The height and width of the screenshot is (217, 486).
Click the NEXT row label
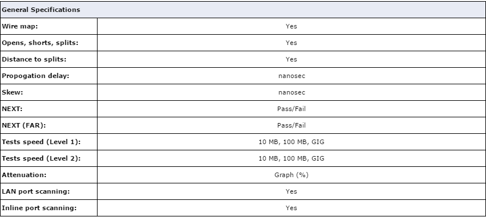pos(13,109)
